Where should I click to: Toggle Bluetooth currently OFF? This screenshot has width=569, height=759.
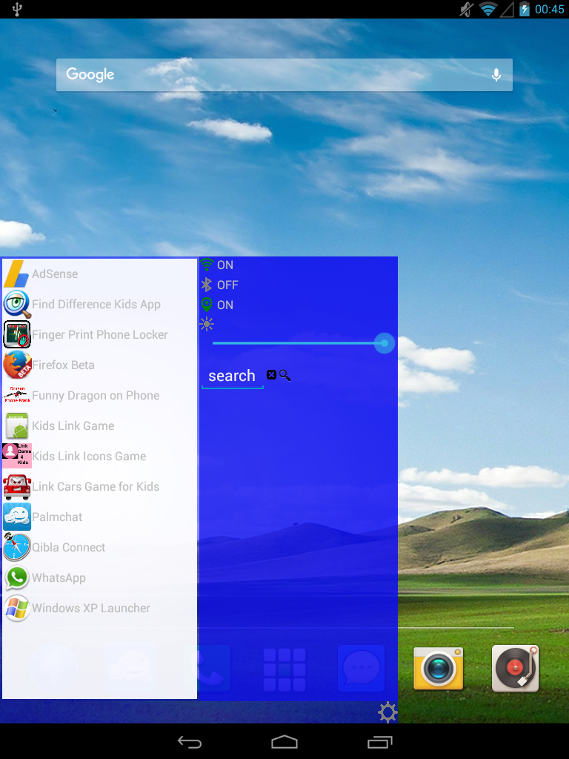[x=219, y=285]
